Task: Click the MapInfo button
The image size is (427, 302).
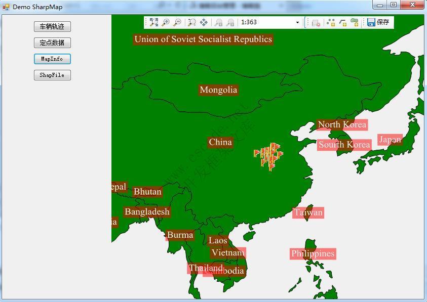Action: [x=52, y=59]
